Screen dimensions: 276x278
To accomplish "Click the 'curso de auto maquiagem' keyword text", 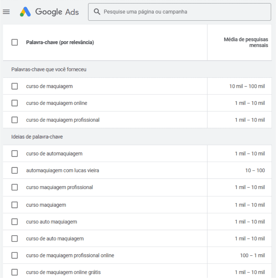I will click(x=55, y=239).
